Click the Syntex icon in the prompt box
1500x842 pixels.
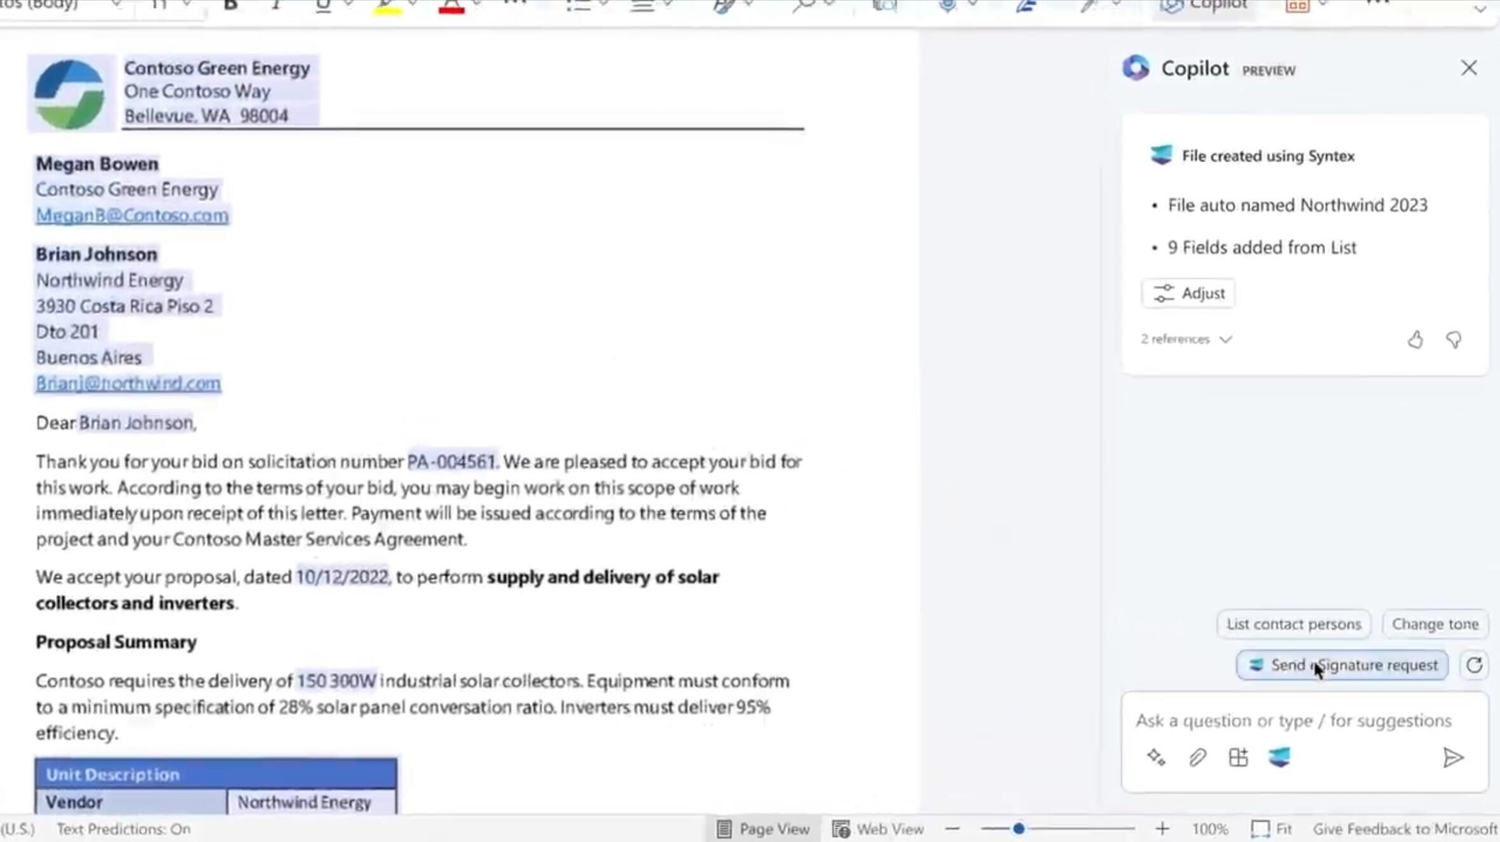1279,757
